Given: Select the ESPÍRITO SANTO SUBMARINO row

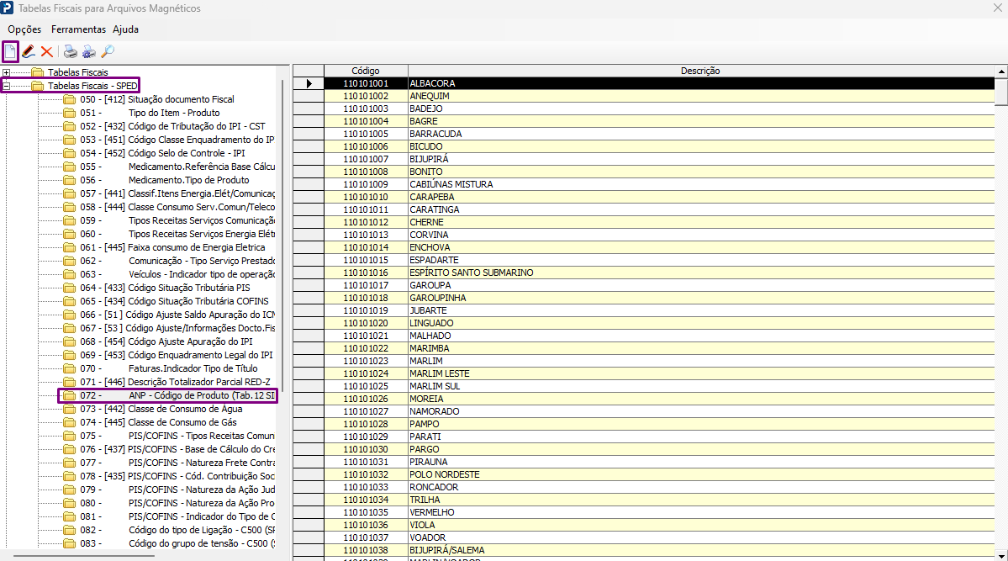Looking at the screenshot, I should [660, 273].
